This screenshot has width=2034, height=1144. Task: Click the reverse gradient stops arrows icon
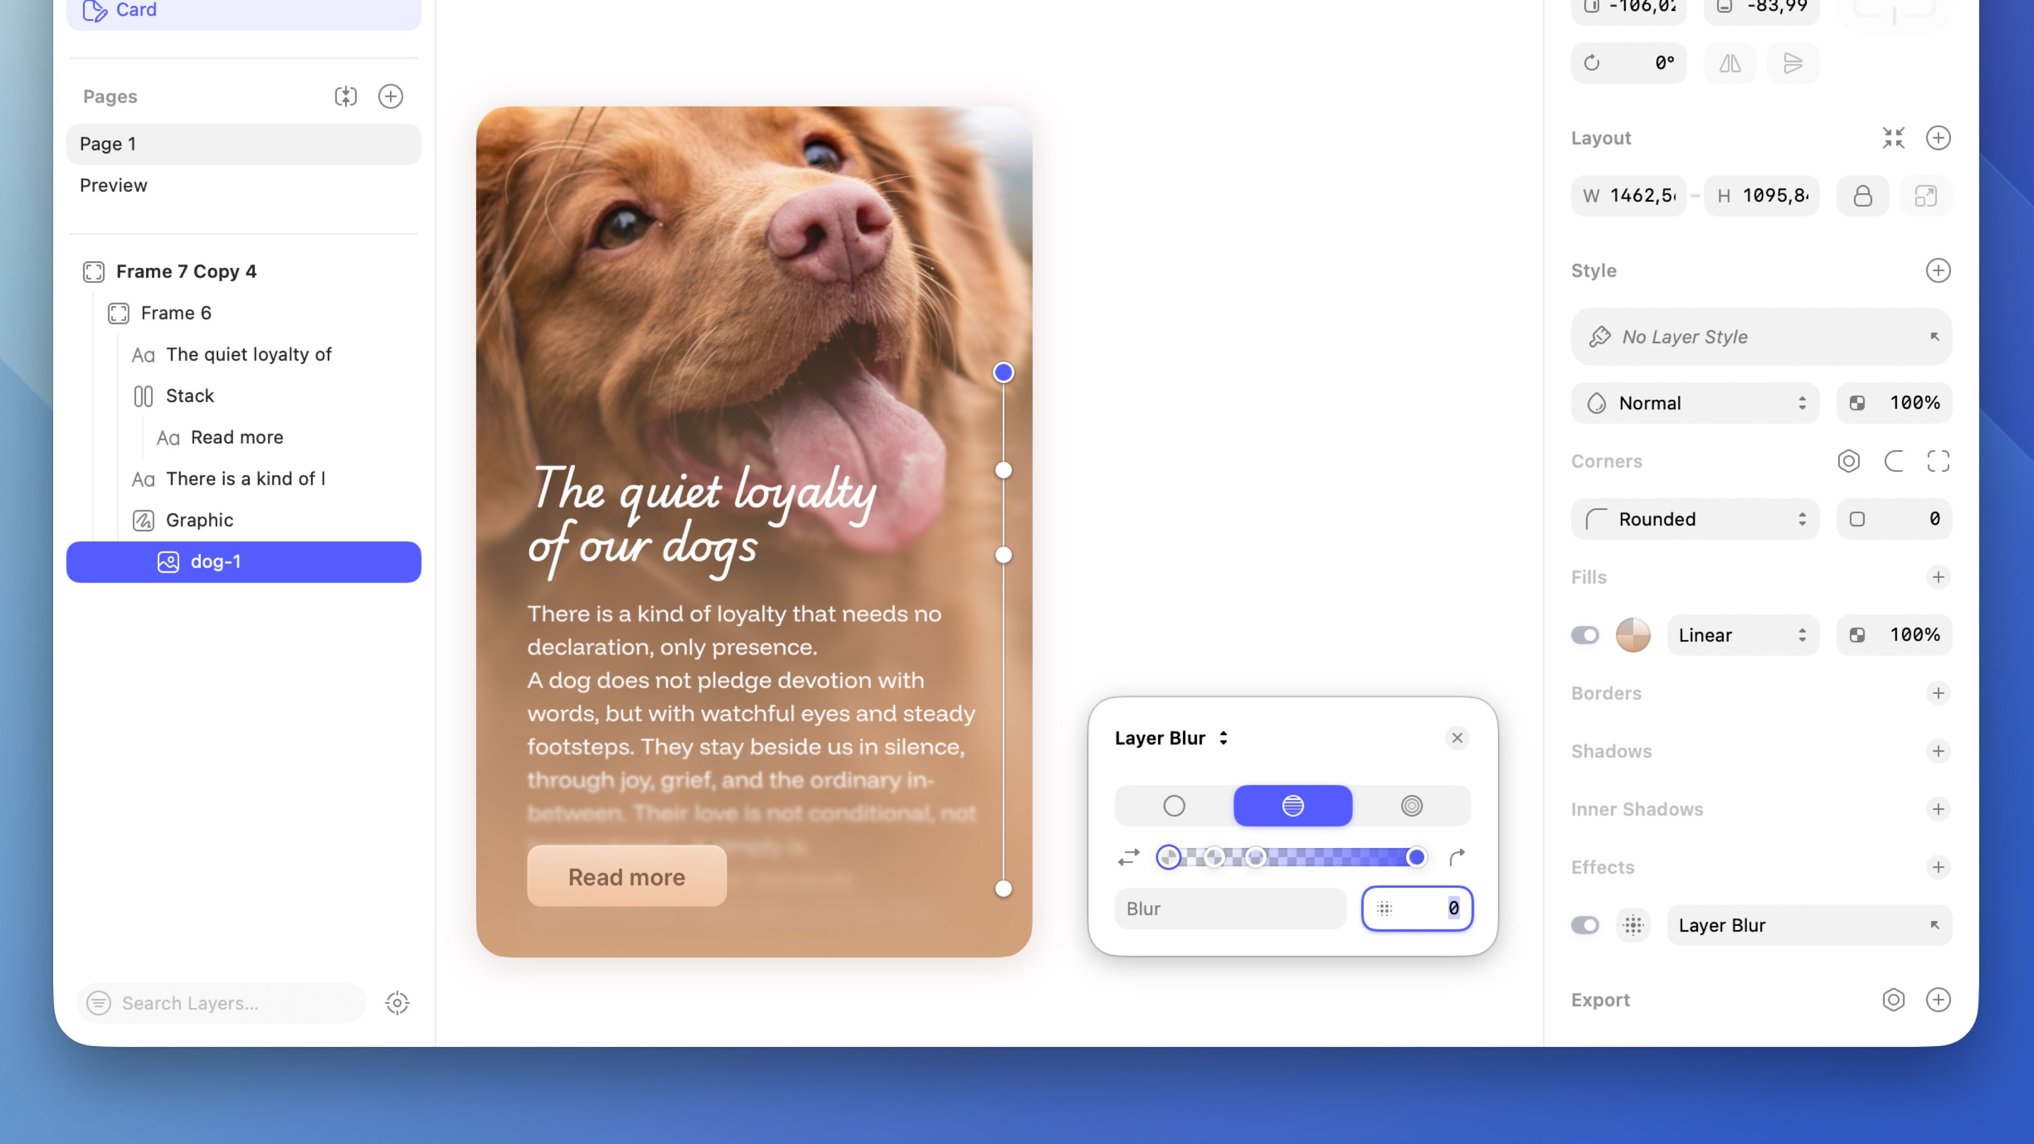(x=1129, y=857)
